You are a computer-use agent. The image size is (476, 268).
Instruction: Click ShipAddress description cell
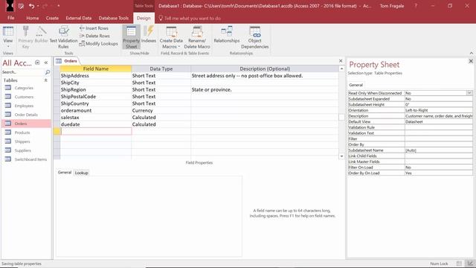pos(265,76)
